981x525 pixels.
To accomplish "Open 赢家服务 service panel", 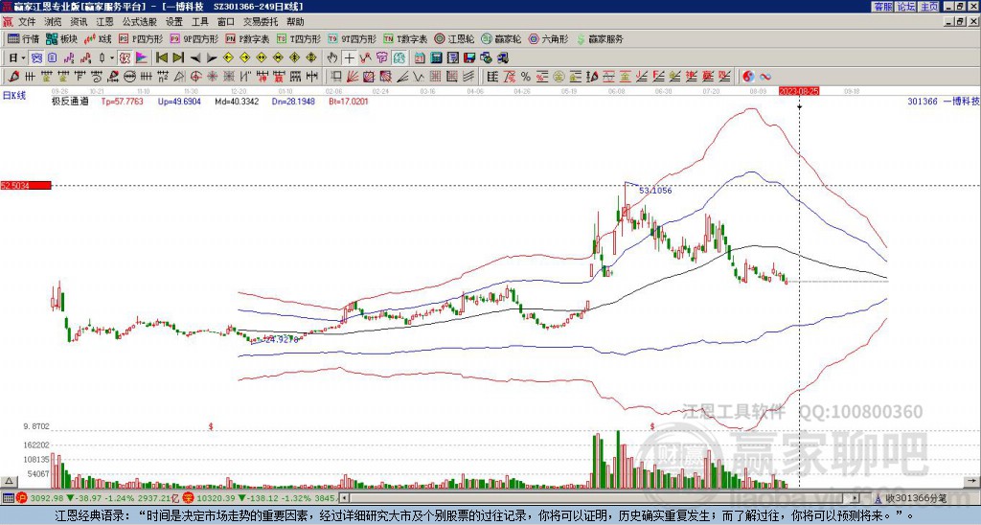I will pos(600,38).
